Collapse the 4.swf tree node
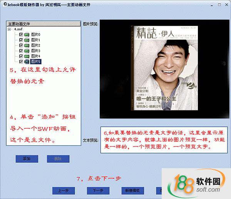This screenshot has width=231, height=199. point(9,29)
